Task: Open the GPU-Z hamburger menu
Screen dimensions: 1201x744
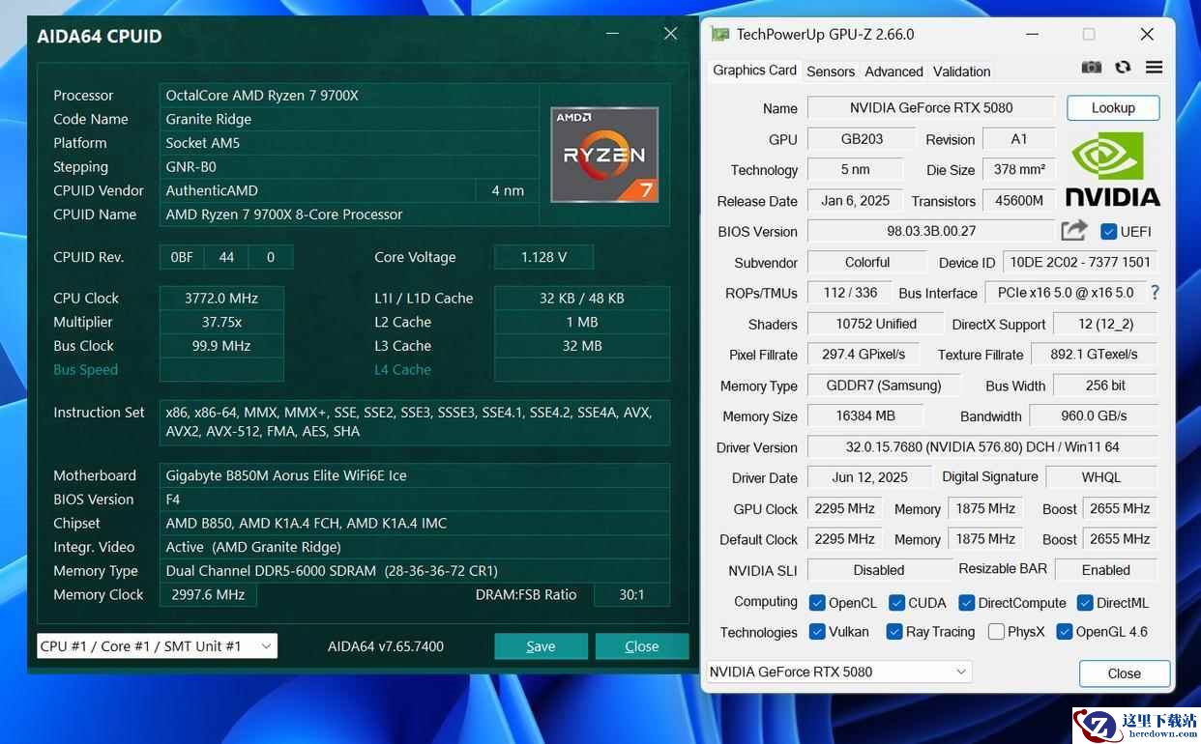Action: [x=1154, y=68]
